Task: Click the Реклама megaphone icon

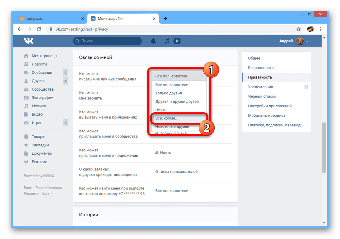Action: 26,162
